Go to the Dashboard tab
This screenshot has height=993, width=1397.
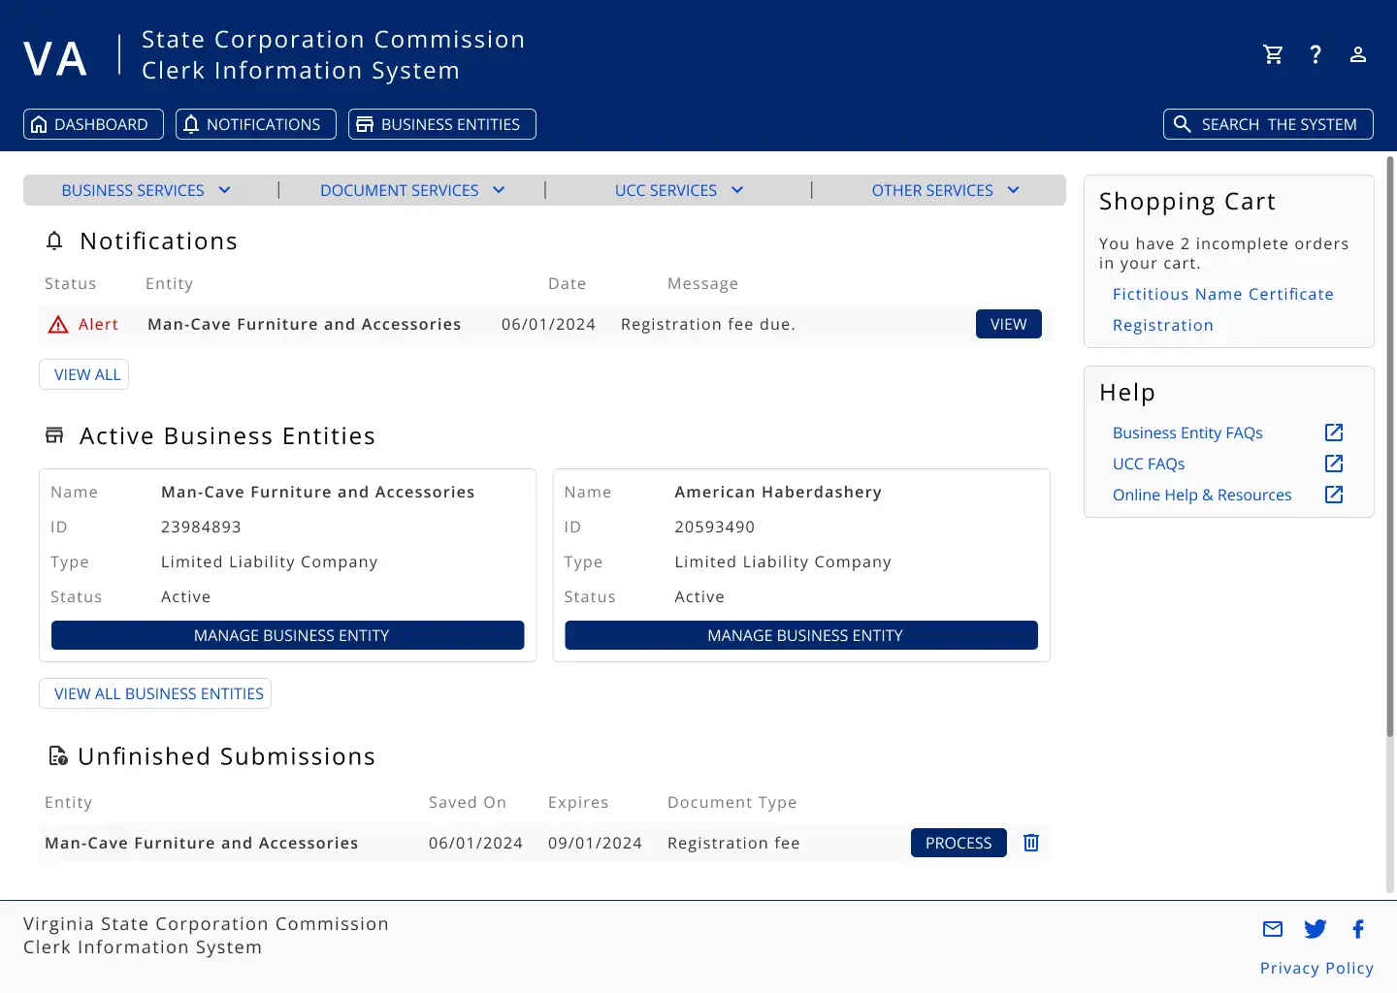pos(93,124)
